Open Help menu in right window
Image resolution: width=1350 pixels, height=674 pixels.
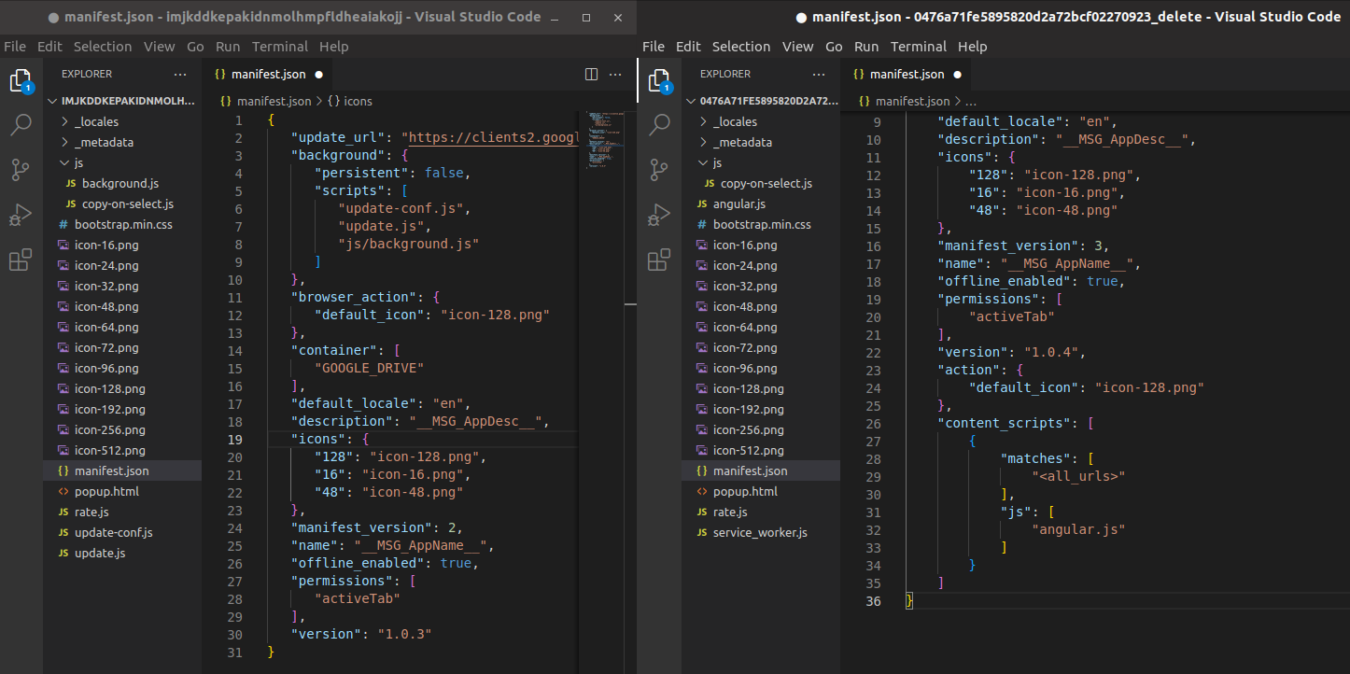pos(972,47)
